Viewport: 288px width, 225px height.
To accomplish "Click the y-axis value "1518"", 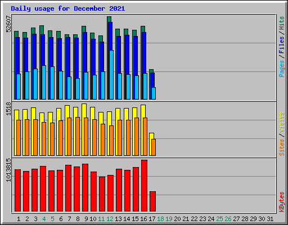I will tap(8, 109).
